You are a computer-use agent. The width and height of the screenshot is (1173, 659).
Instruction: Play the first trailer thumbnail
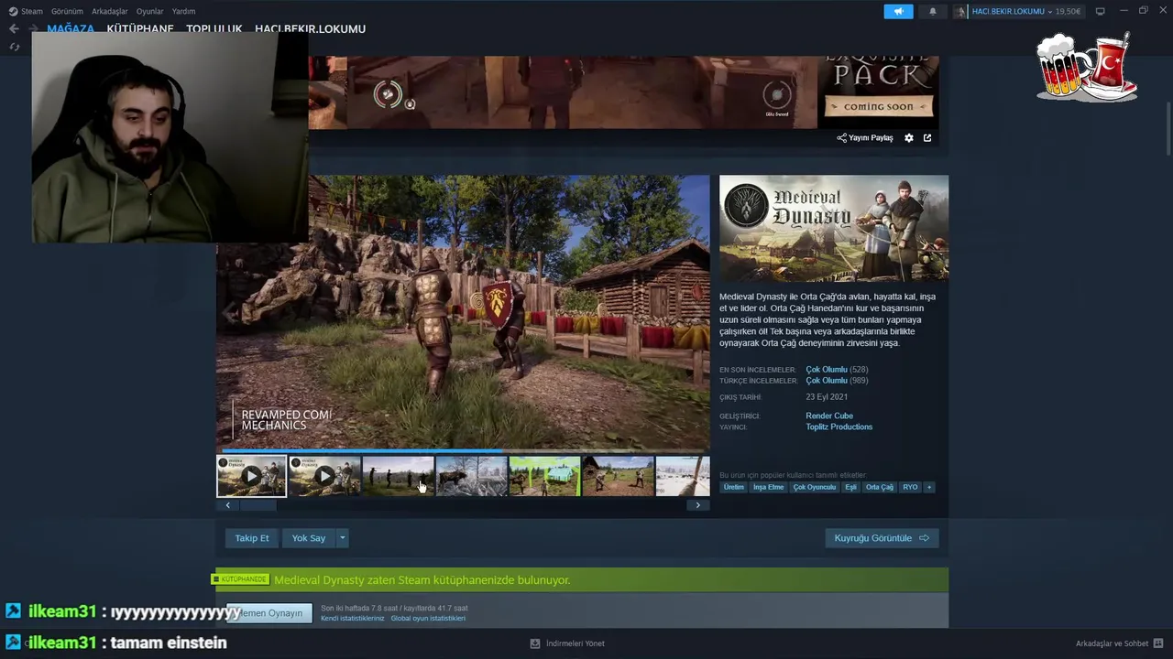point(251,476)
